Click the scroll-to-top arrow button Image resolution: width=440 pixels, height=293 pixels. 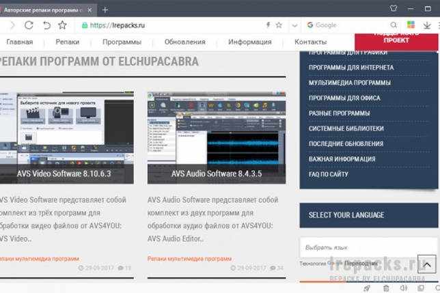coord(427,264)
